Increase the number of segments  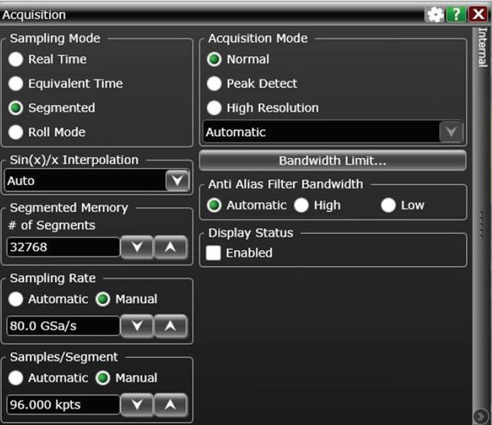point(170,247)
